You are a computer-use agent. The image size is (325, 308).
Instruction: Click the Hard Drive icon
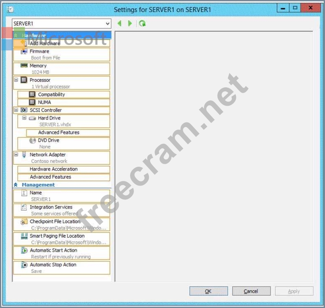[32, 118]
